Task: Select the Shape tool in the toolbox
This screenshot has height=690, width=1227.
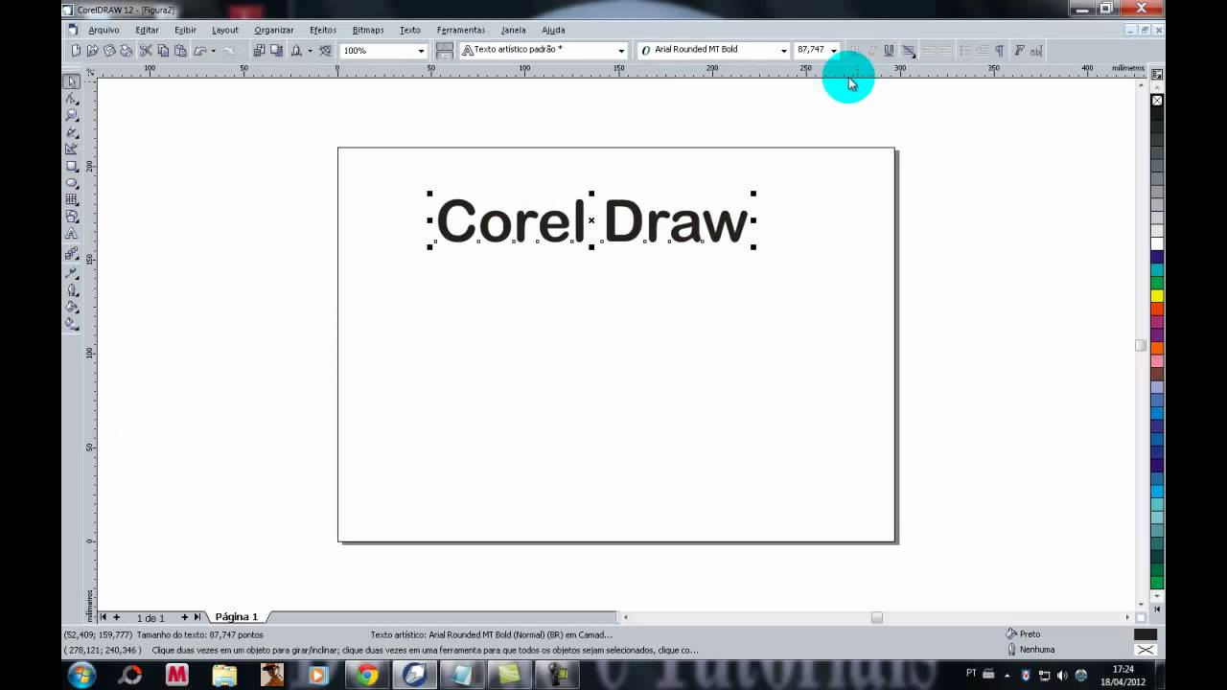Action: click(72, 99)
